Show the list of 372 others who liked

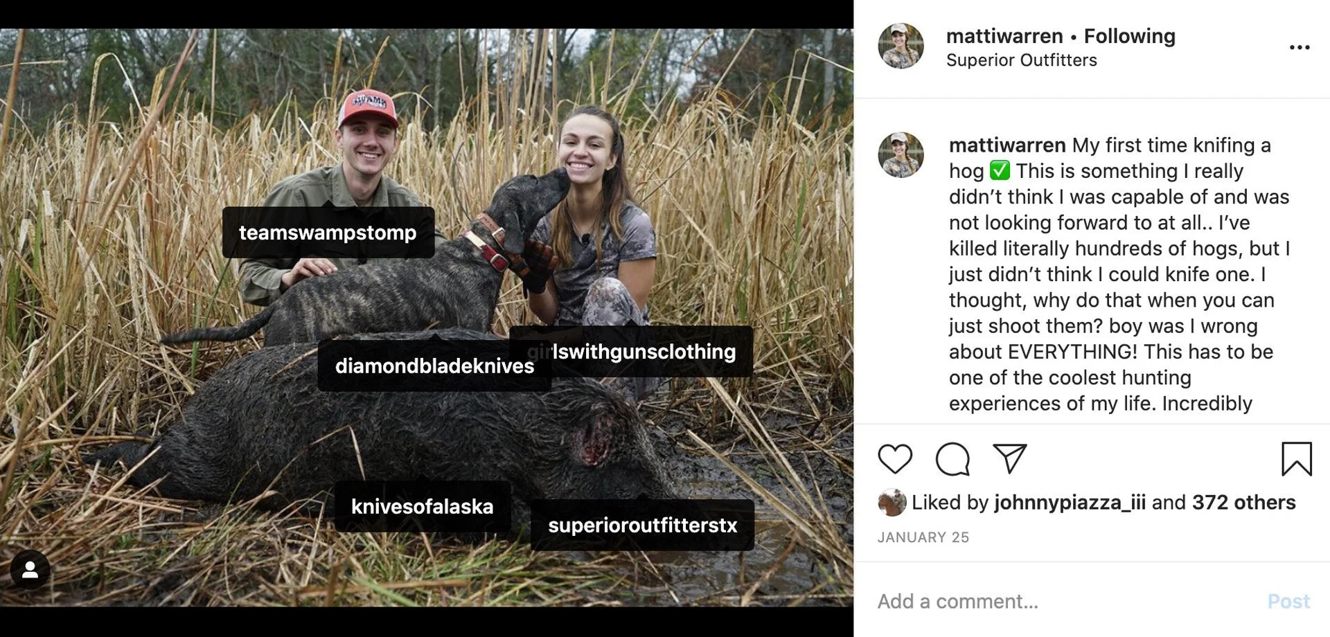[1243, 503]
